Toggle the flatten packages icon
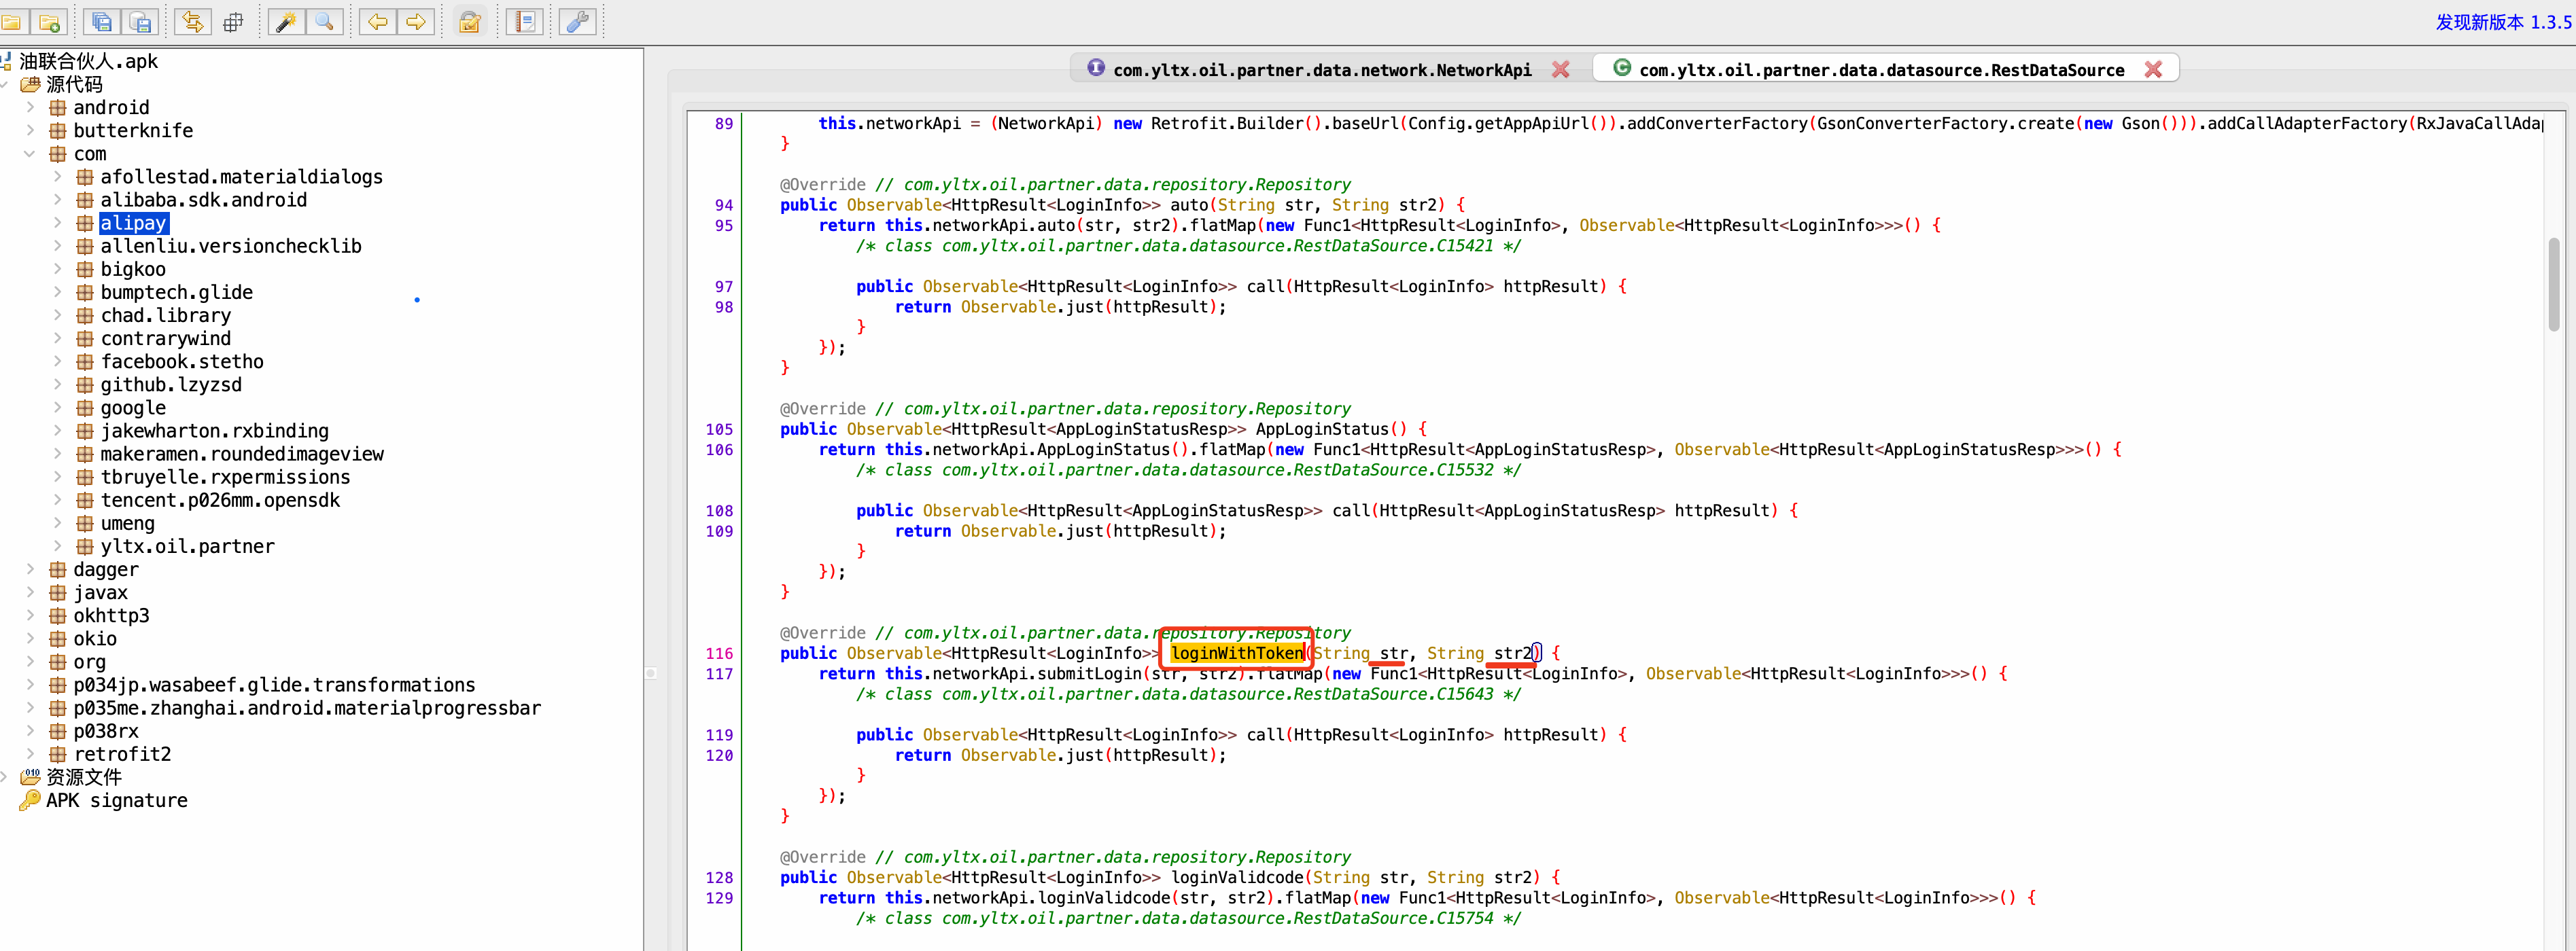 tap(233, 22)
